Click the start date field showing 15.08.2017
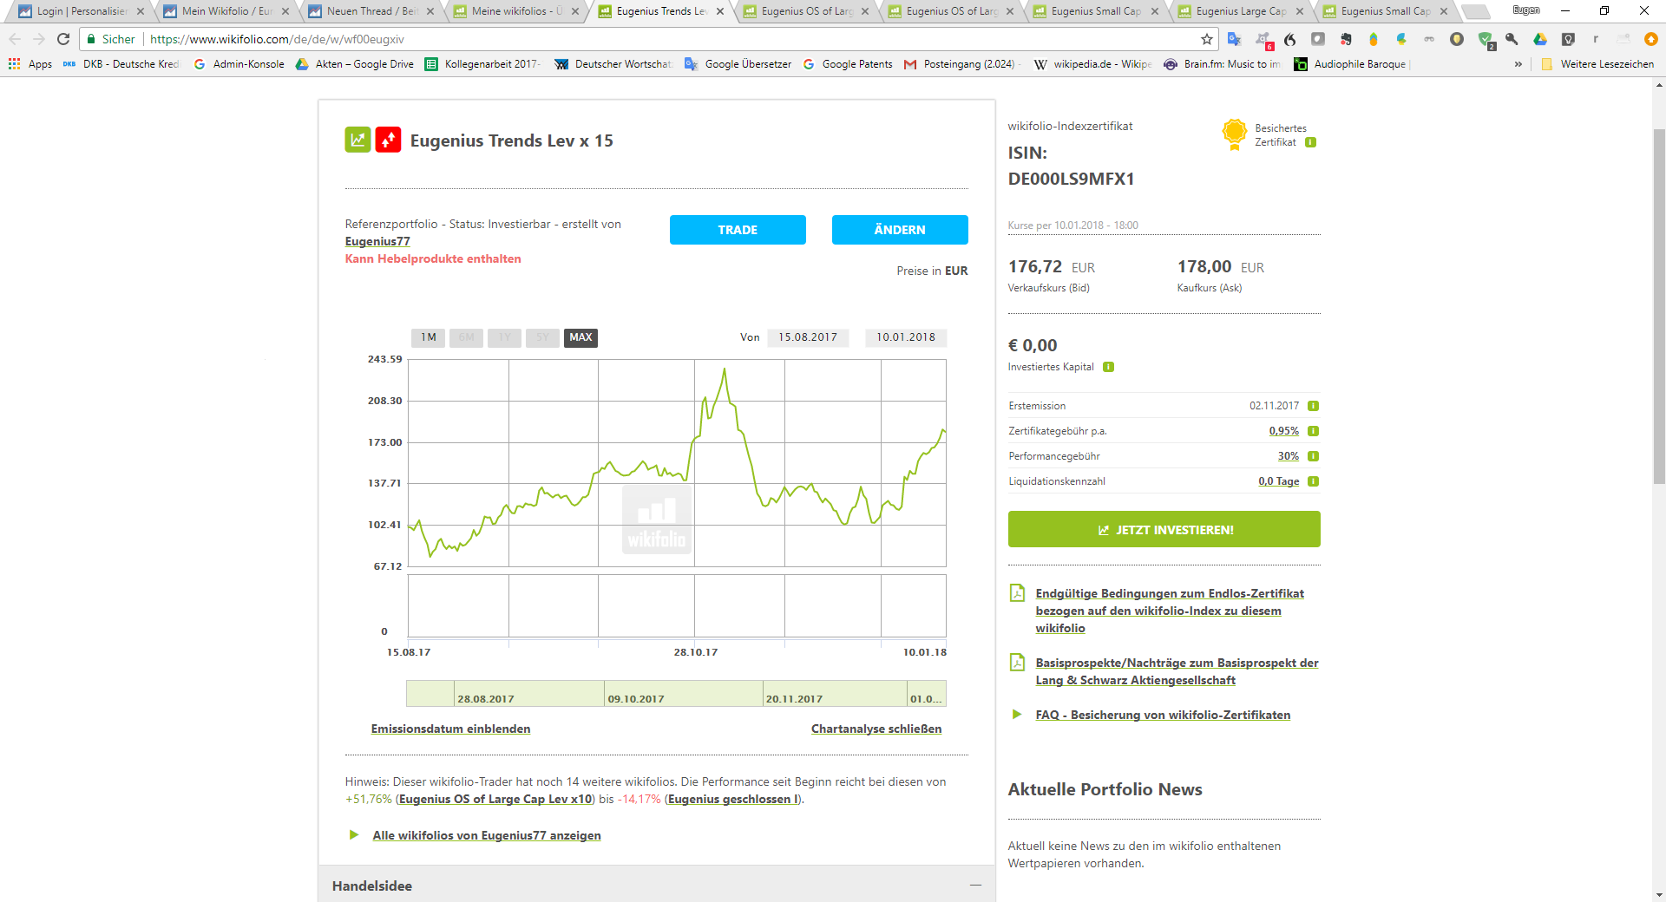This screenshot has height=902, width=1666. pos(808,337)
